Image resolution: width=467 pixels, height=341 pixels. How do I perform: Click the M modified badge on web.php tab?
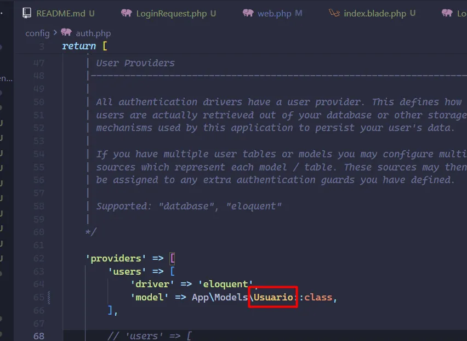298,12
